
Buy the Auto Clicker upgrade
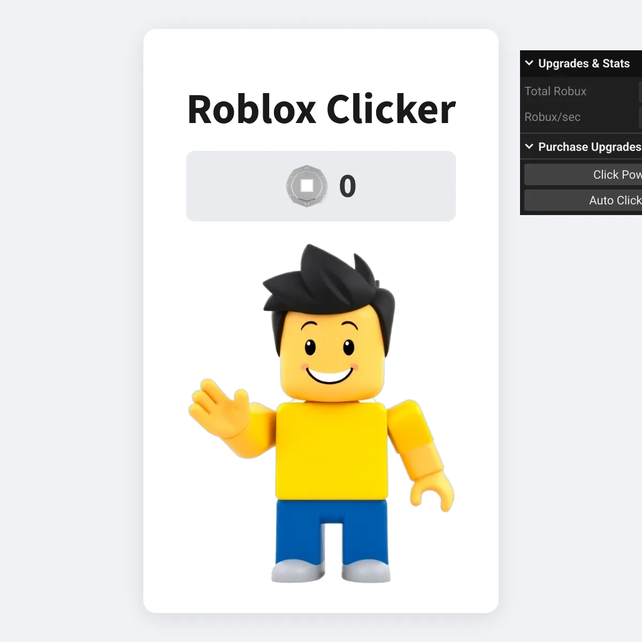(x=583, y=200)
